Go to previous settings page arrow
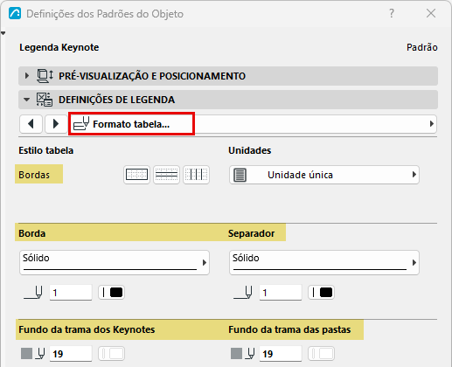 pyautogui.click(x=31, y=124)
